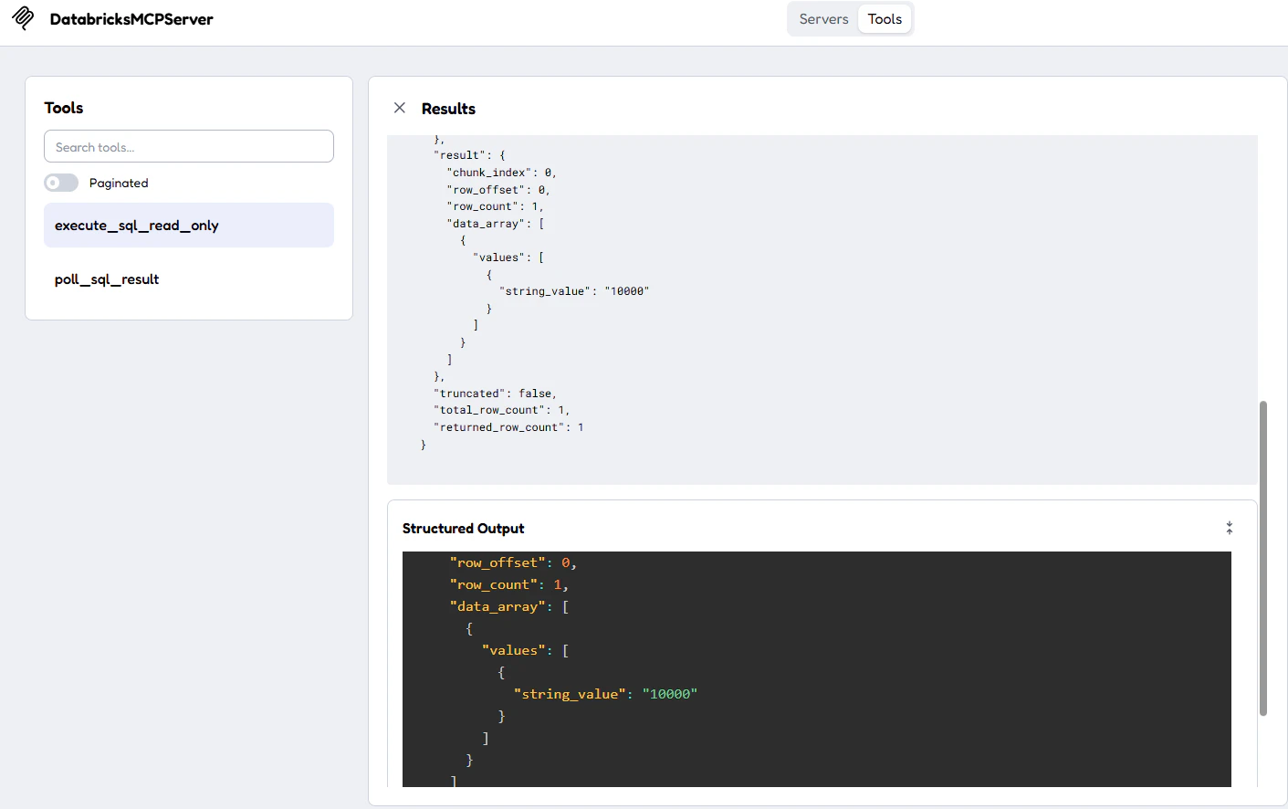Click "row_count": 1 in the light results block

point(495,206)
